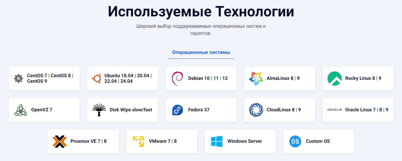Click the green Rocky Linux logo
This screenshot has height=161, width=402.
(334, 79)
